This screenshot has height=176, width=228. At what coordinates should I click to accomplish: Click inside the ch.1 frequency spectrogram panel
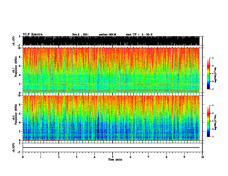point(111,70)
